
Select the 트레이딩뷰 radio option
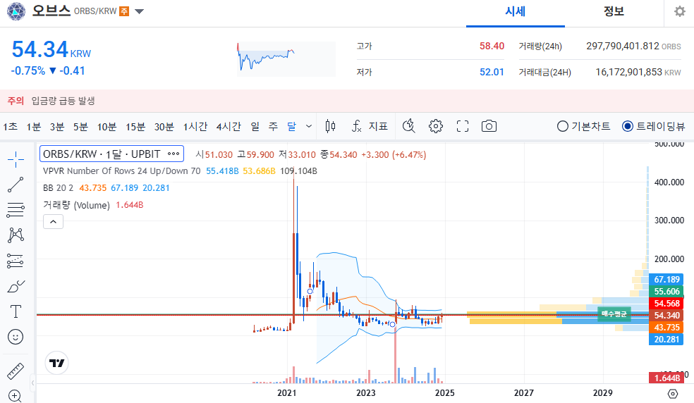click(653, 127)
